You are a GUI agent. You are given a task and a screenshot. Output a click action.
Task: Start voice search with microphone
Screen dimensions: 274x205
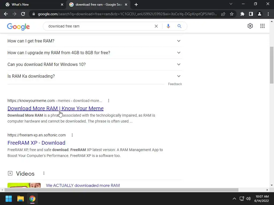(168, 26)
